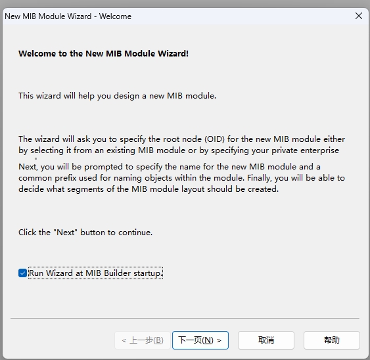The image size is (370, 360).
Task: Click the paragraph beginning 'The wizard will ask you'
Action: [181, 145]
